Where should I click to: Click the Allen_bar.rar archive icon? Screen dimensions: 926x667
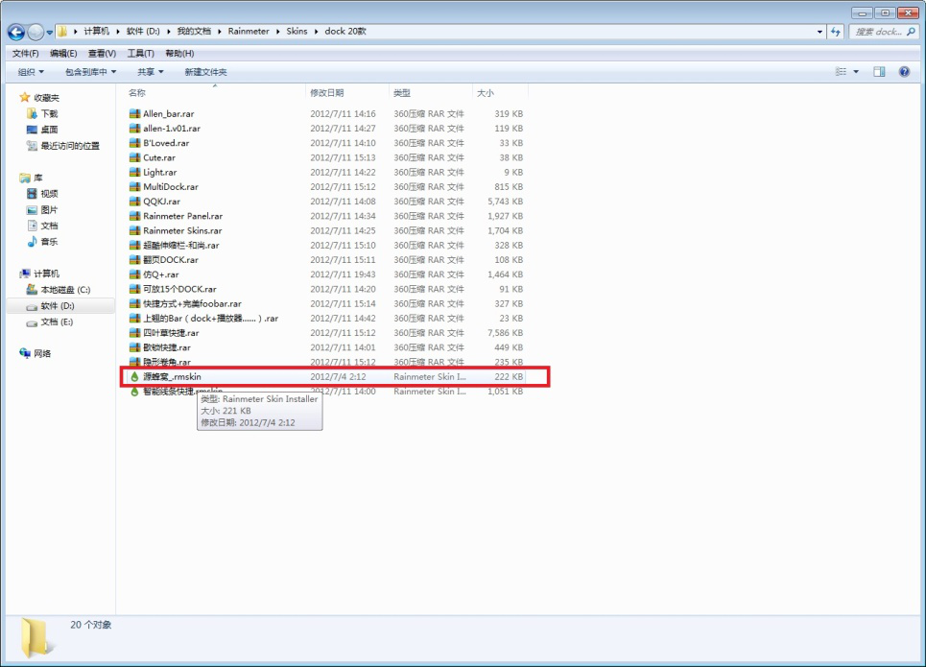click(134, 113)
